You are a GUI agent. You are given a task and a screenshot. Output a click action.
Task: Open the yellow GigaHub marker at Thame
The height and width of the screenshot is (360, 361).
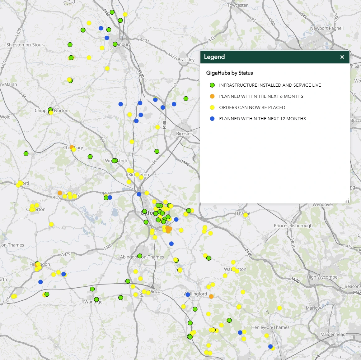pyautogui.click(x=246, y=215)
